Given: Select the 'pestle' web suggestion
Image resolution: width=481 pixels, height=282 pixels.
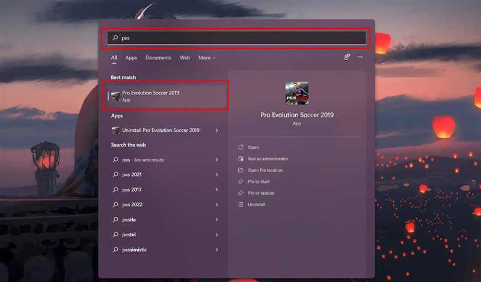Looking at the screenshot, I should [x=166, y=219].
